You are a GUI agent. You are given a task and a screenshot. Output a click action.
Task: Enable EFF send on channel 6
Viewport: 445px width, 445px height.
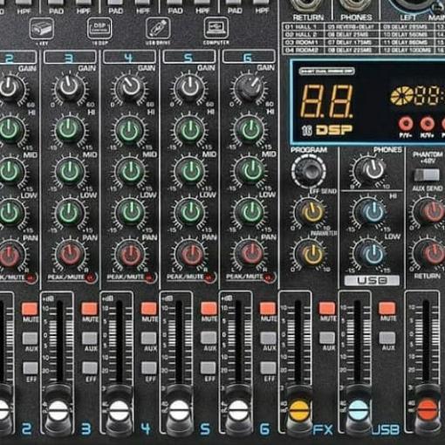point(268,368)
